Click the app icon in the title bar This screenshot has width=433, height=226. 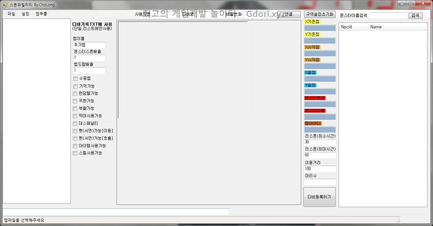coord(5,5)
